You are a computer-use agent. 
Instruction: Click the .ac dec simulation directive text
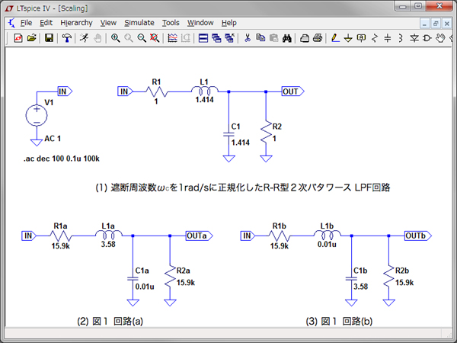pyautogui.click(x=62, y=161)
